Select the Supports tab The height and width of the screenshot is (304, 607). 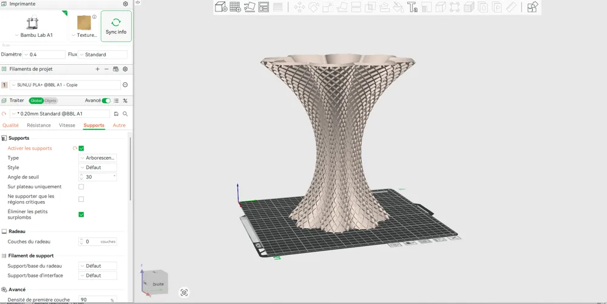tap(93, 125)
